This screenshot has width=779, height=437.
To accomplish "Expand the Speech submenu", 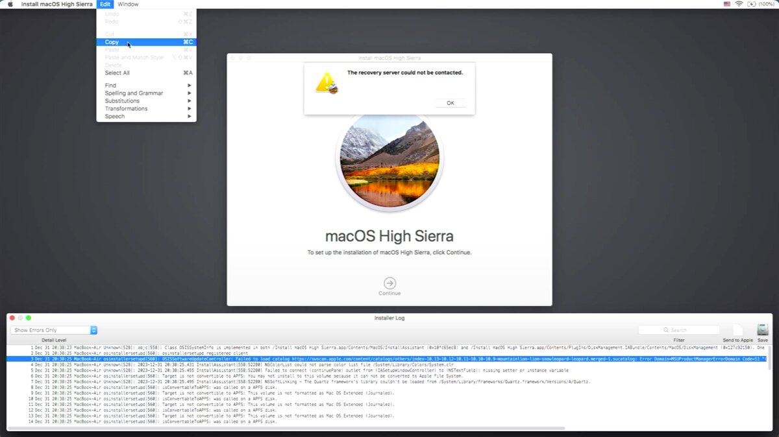I will [146, 117].
